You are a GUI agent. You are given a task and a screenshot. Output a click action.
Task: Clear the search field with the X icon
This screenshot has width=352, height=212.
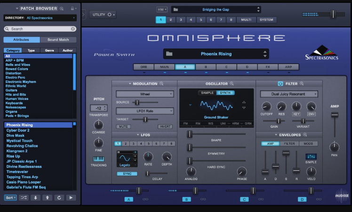point(73,29)
